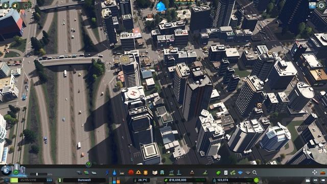This screenshot has width=327, height=184.
Task: Click the triple-arrow game speed button
Action: click(x=50, y=180)
